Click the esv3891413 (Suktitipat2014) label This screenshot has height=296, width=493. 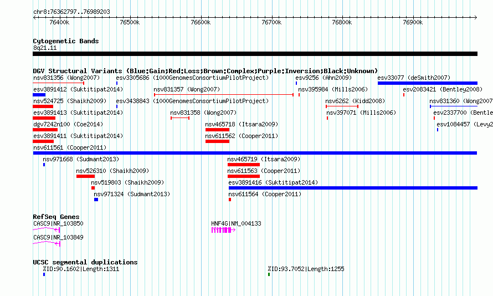(78, 113)
